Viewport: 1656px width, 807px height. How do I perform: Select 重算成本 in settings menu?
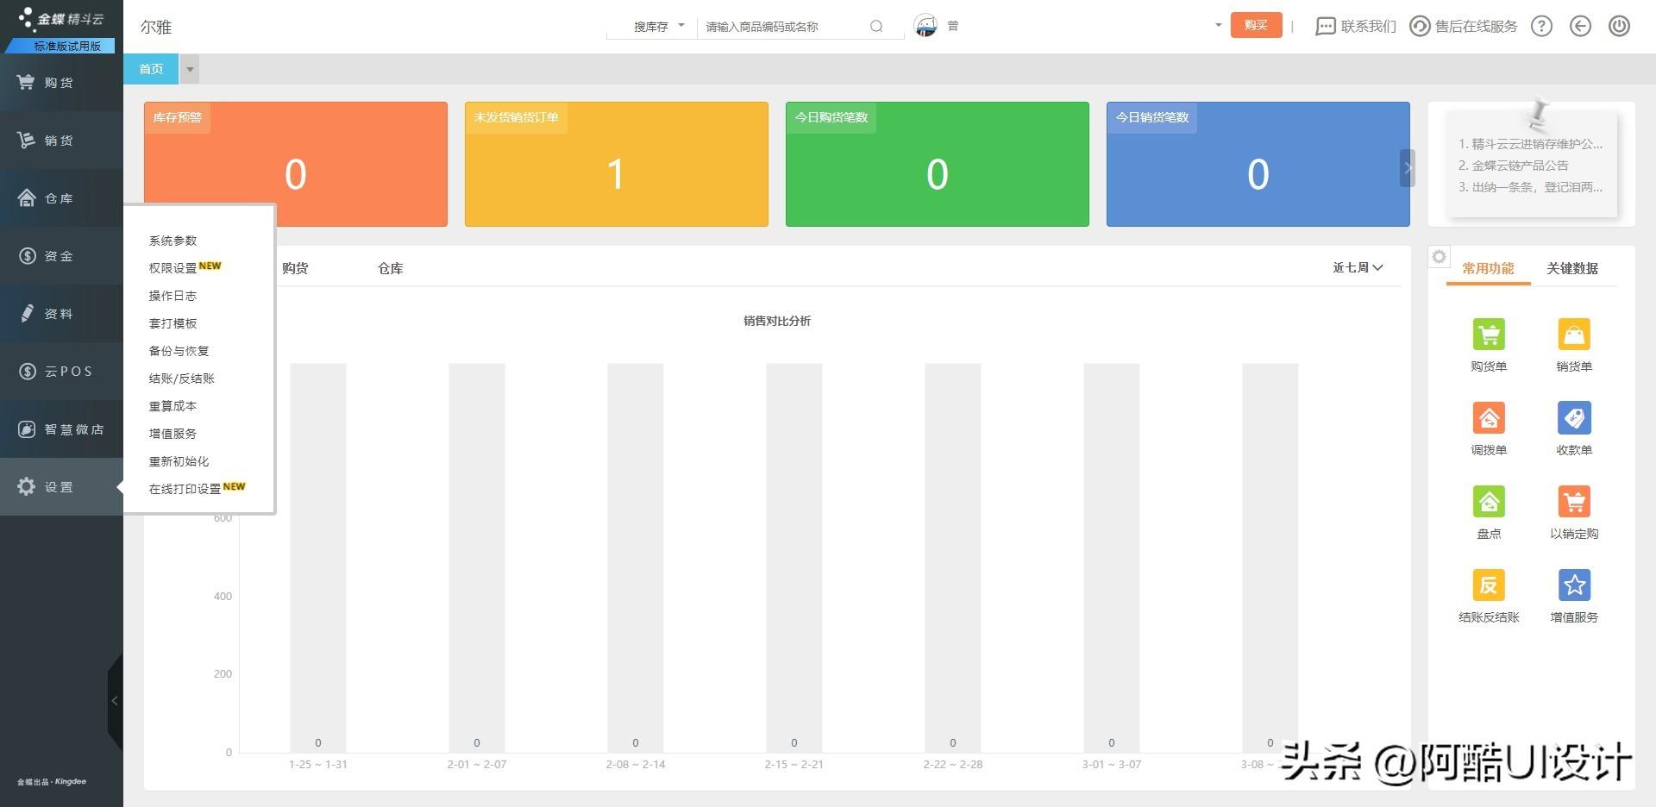172,406
